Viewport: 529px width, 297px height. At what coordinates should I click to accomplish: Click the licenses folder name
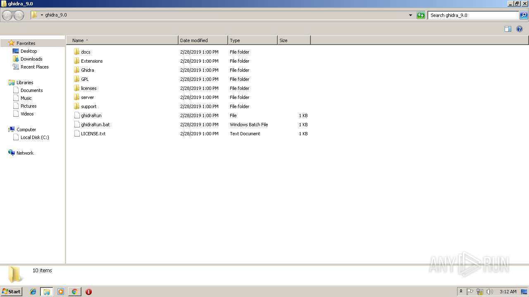pyautogui.click(x=89, y=88)
